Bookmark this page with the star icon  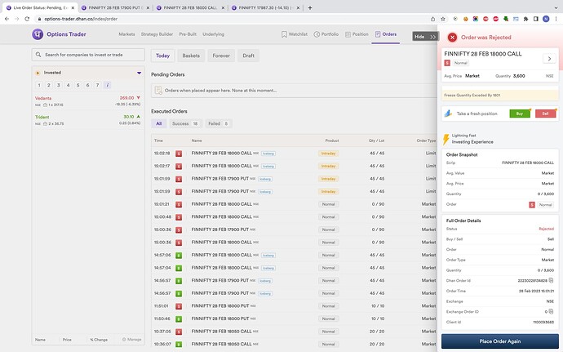coord(443,19)
